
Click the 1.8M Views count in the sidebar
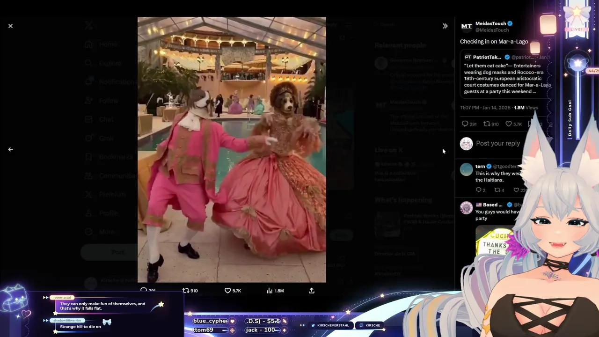click(x=526, y=108)
